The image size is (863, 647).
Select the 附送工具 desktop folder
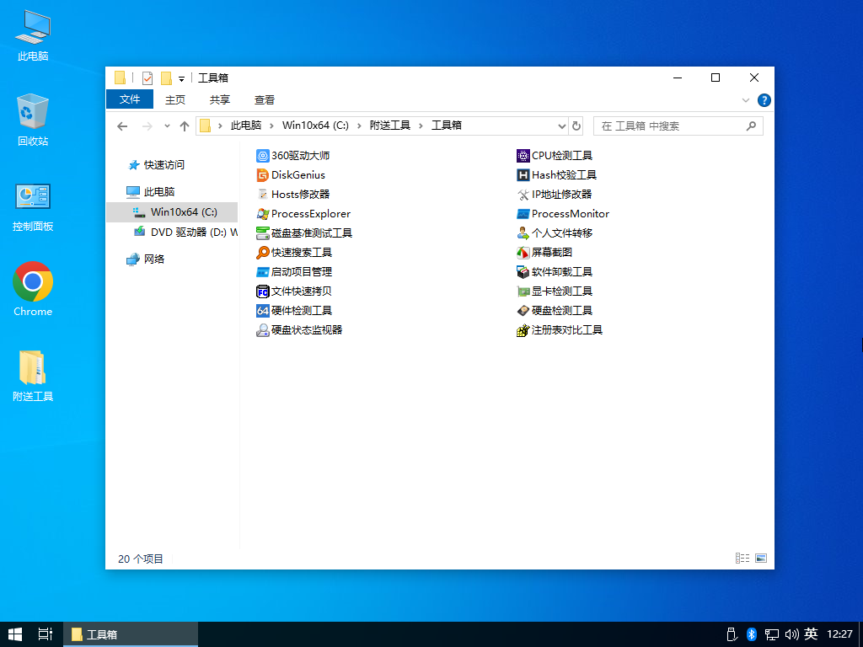point(33,367)
